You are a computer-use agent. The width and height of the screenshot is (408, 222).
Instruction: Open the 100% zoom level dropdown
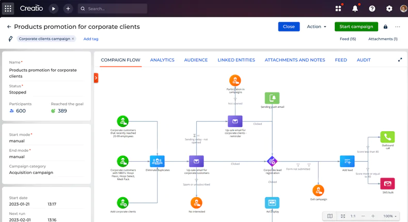tap(390, 216)
